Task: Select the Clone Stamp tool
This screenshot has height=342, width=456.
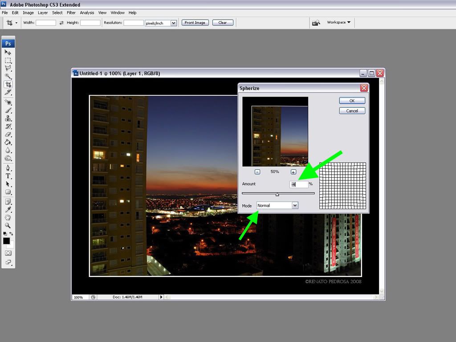Action: (8, 118)
